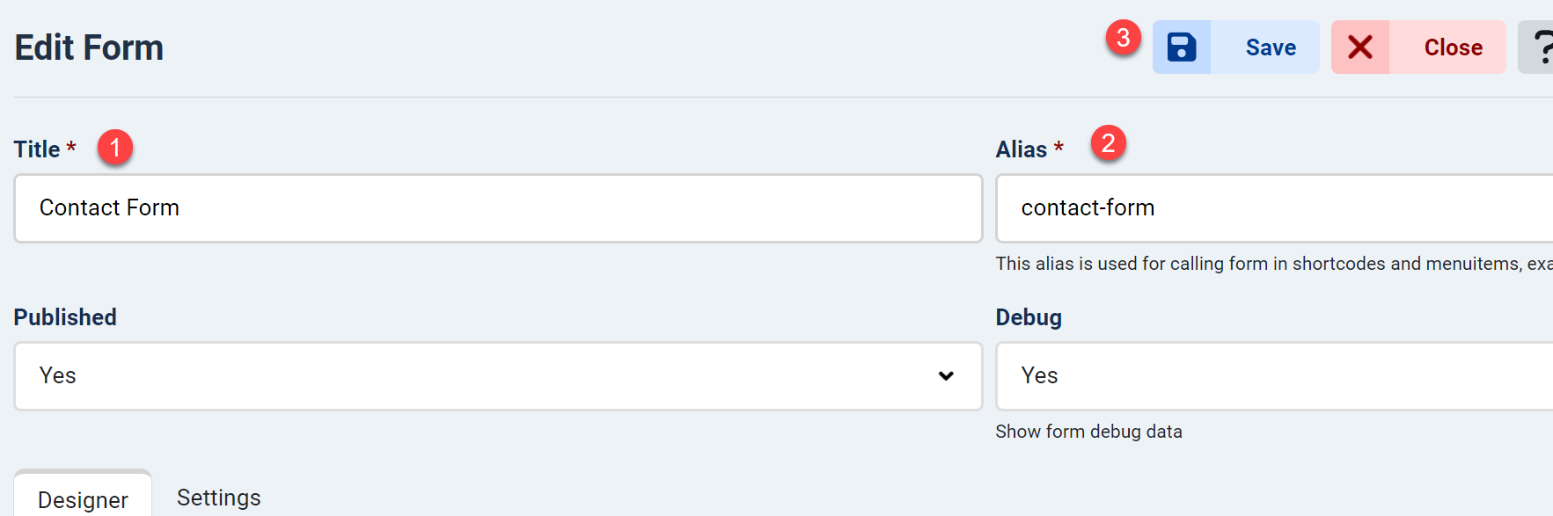Switch to the Settings tab

219,497
